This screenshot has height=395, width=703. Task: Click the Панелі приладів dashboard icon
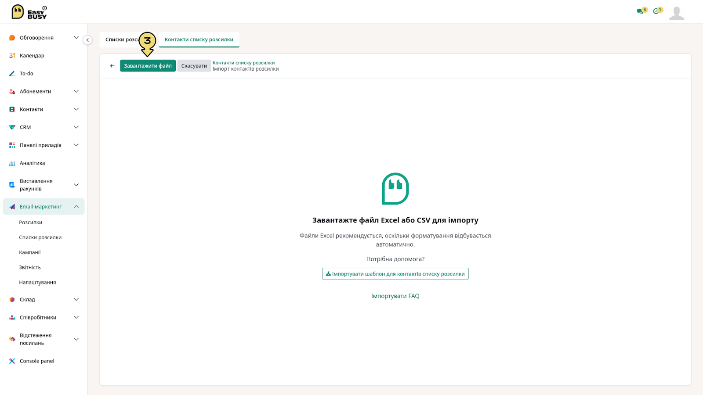pos(12,145)
